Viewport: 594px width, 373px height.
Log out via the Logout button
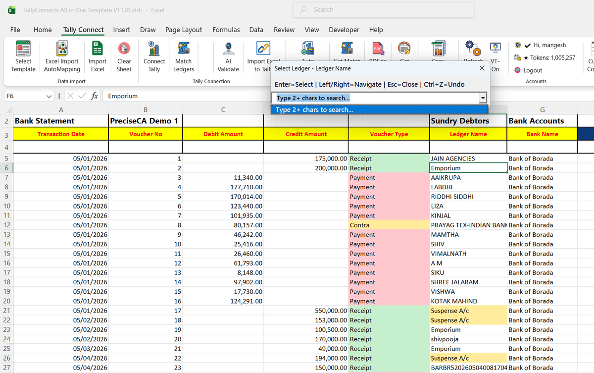[x=528, y=70]
